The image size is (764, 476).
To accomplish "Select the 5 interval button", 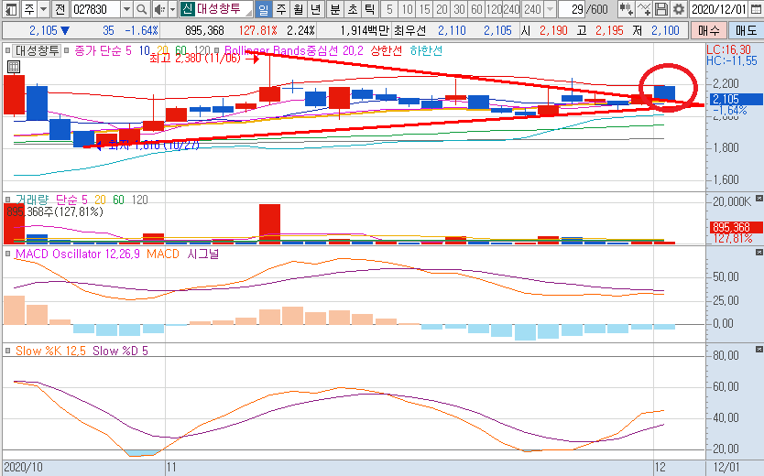I will click(x=389, y=9).
